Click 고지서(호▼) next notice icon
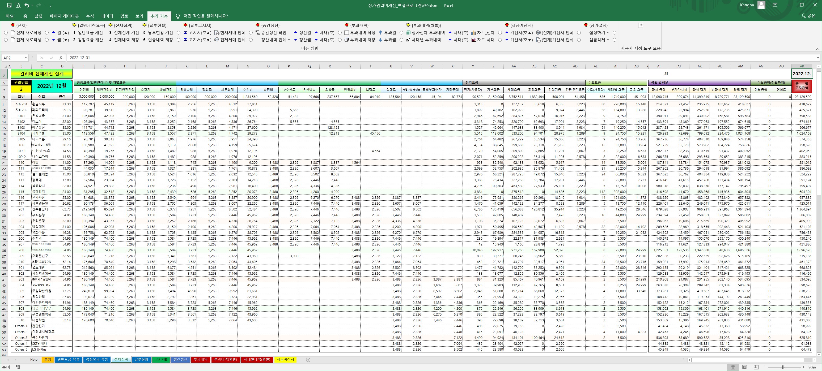 (x=185, y=40)
